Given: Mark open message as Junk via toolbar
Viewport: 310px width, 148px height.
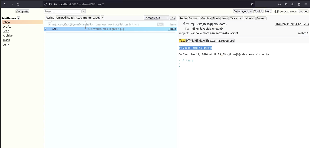Looking at the screenshot, I should 225,18.
